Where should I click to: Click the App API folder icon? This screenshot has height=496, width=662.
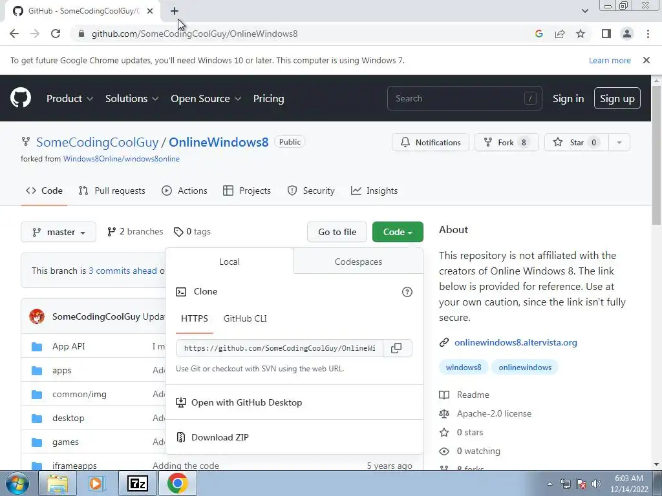click(37, 347)
